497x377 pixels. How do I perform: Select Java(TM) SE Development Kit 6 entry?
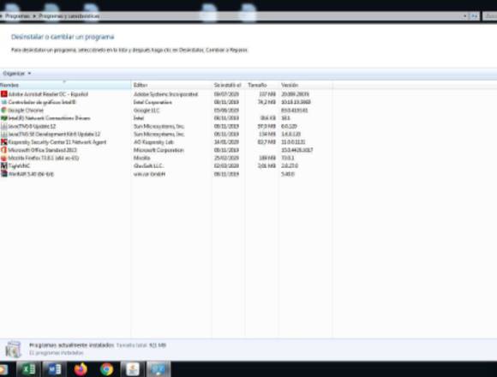54,134
